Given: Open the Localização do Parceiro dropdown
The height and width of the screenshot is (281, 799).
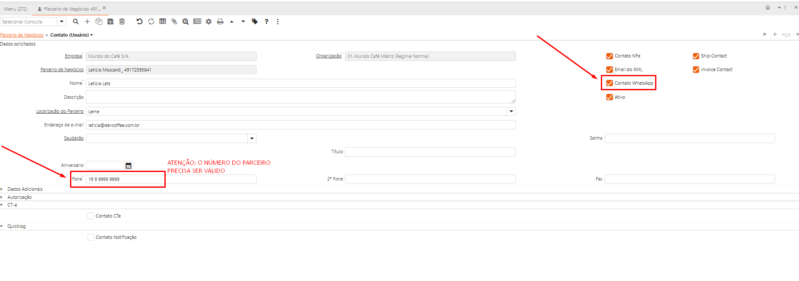Looking at the screenshot, I should 511,112.
